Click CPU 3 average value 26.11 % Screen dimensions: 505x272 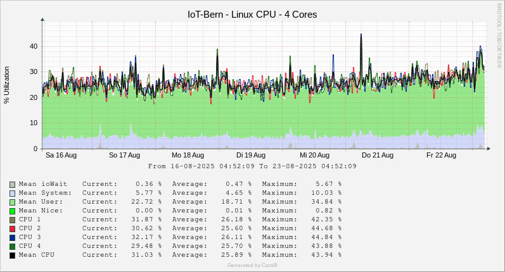point(236,237)
